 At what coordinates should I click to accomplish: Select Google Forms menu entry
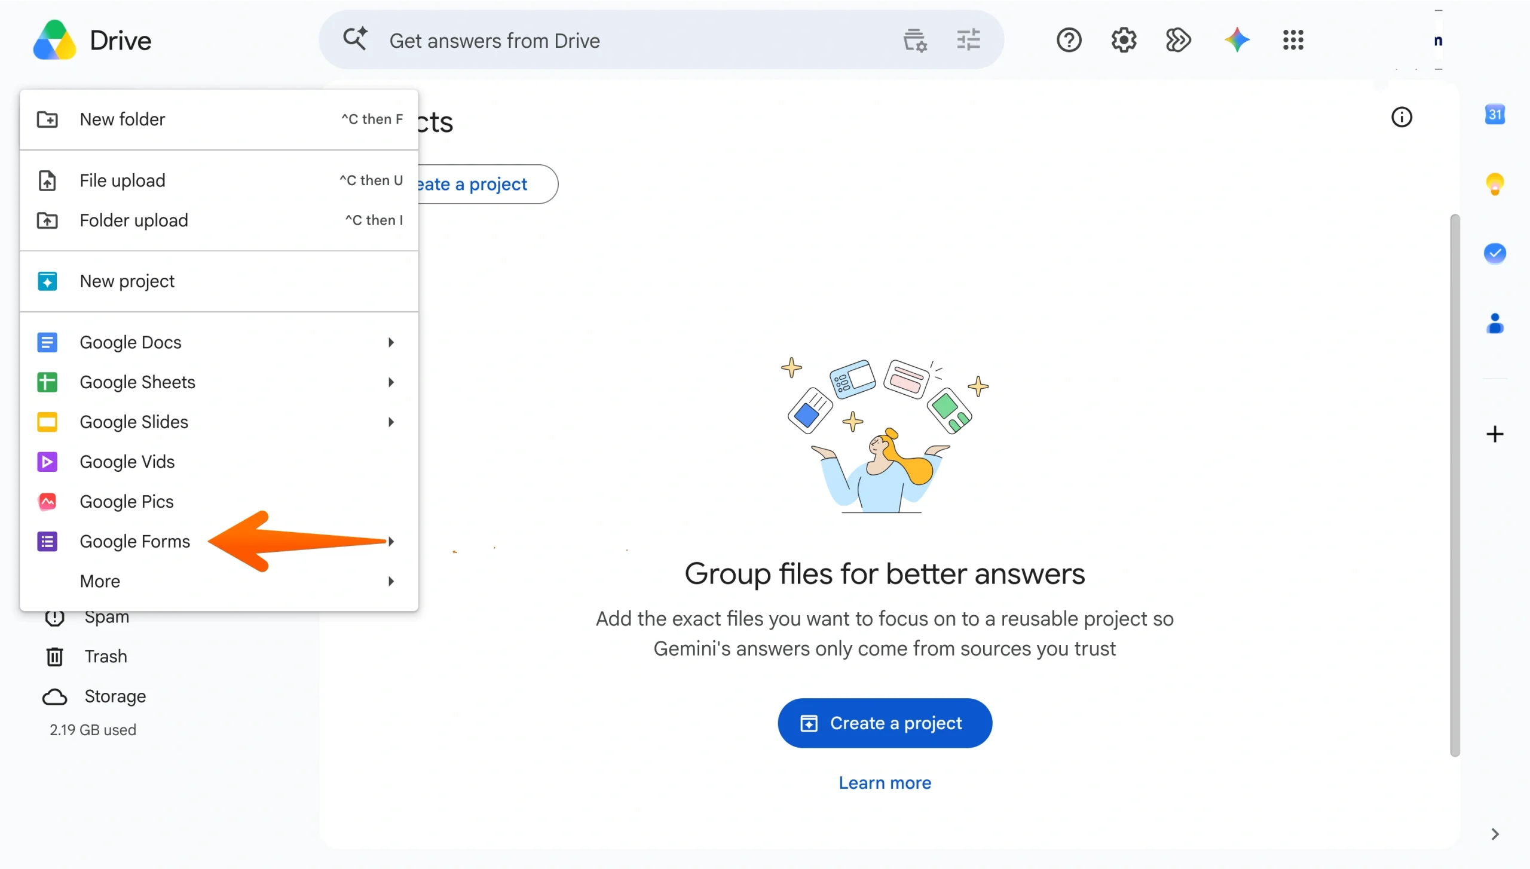point(219,542)
